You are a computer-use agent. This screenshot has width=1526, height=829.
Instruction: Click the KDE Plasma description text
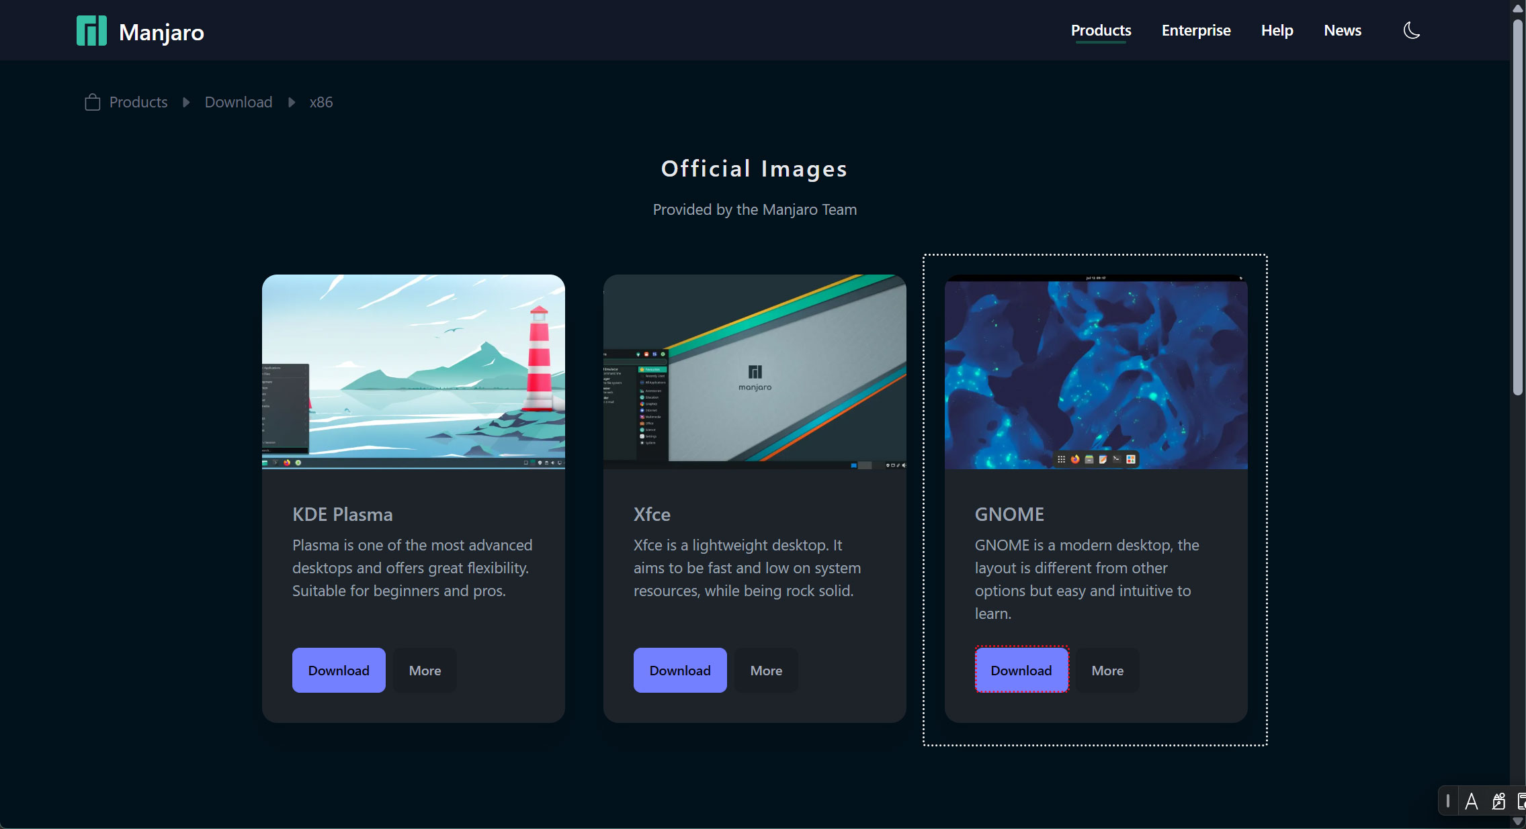click(x=413, y=568)
